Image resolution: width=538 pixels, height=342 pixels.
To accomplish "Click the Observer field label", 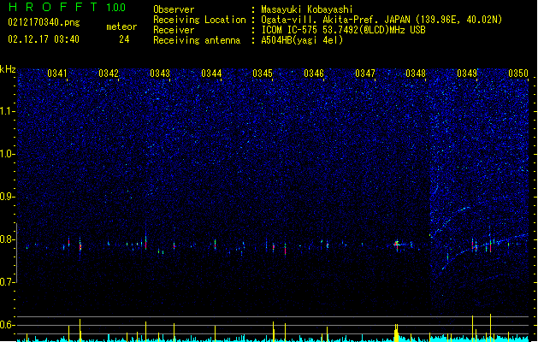I will click(x=174, y=9).
